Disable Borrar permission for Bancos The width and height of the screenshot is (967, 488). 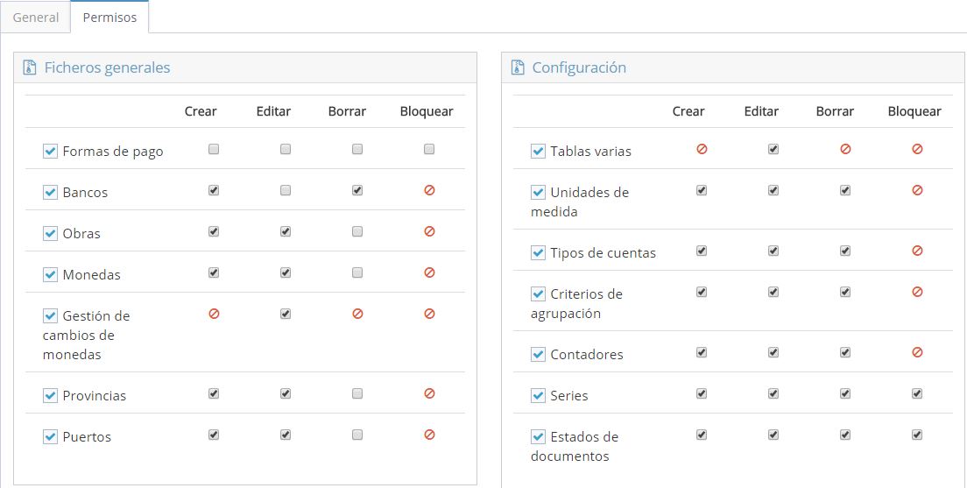point(357,190)
